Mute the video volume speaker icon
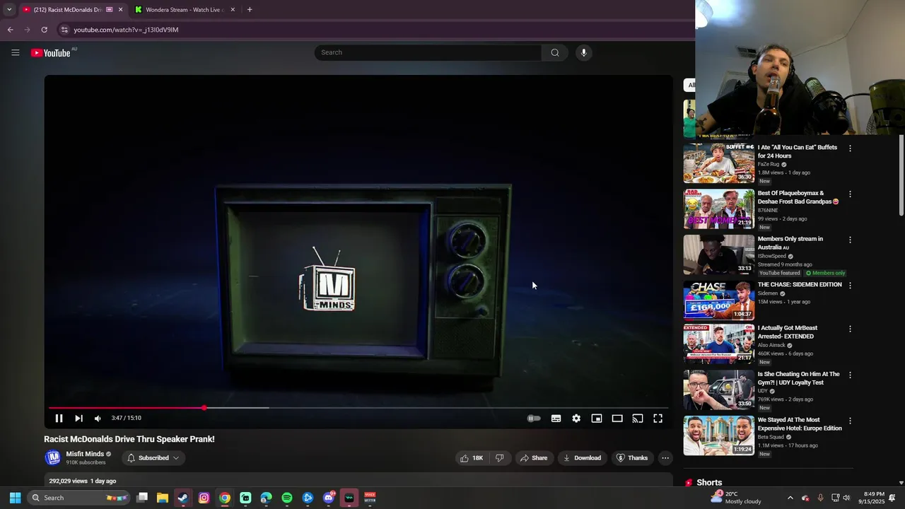Image resolution: width=905 pixels, height=509 pixels. coord(98,419)
